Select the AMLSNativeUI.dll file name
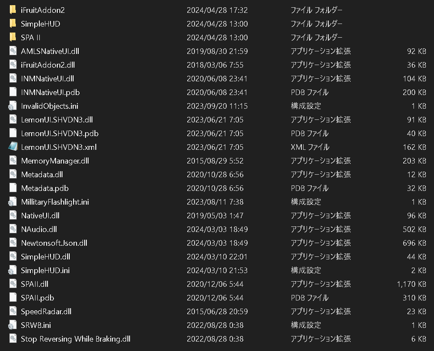Image resolution: width=434 pixels, height=351 pixels. 50,51
